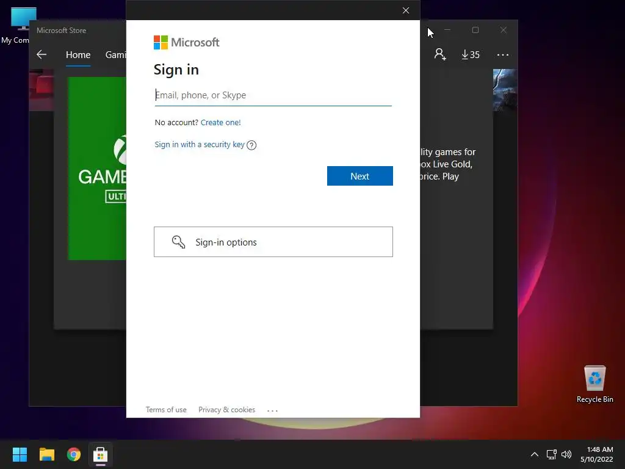Go back in Microsoft Store window

click(42, 54)
